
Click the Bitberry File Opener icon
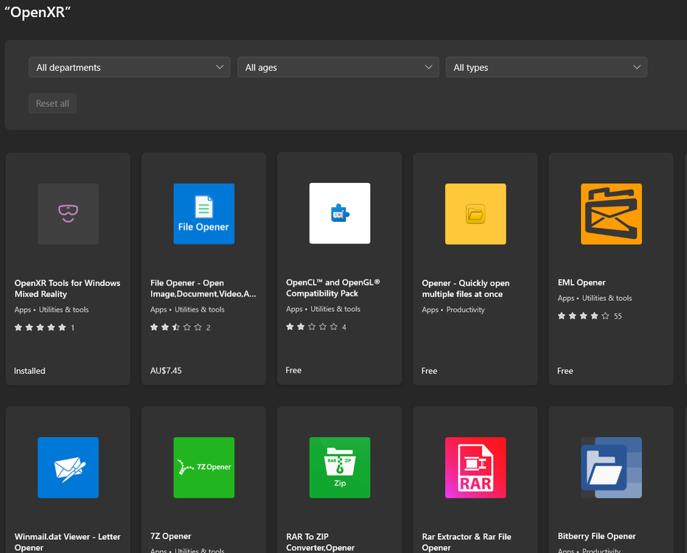point(611,467)
